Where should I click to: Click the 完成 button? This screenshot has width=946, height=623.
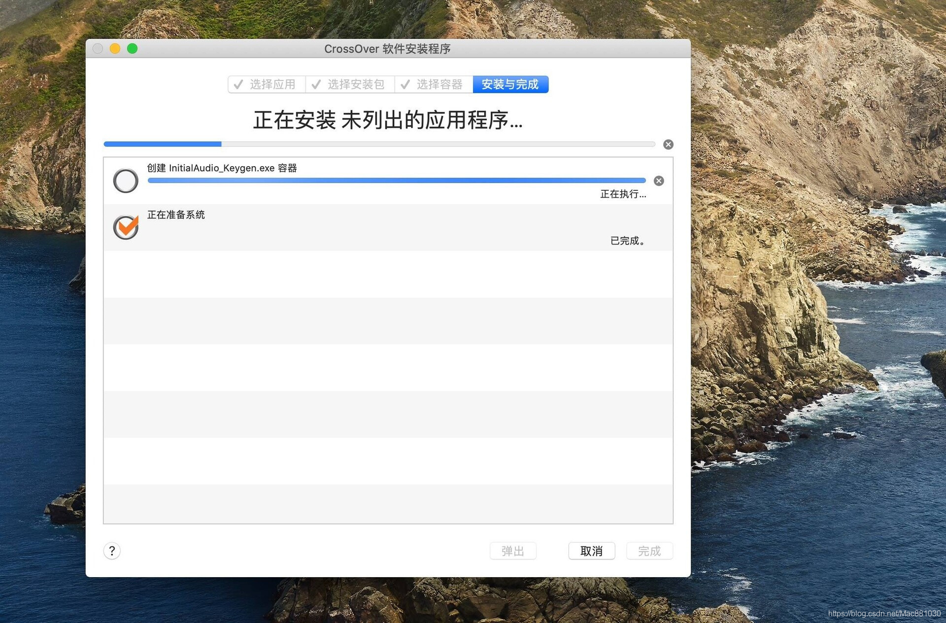click(x=649, y=551)
